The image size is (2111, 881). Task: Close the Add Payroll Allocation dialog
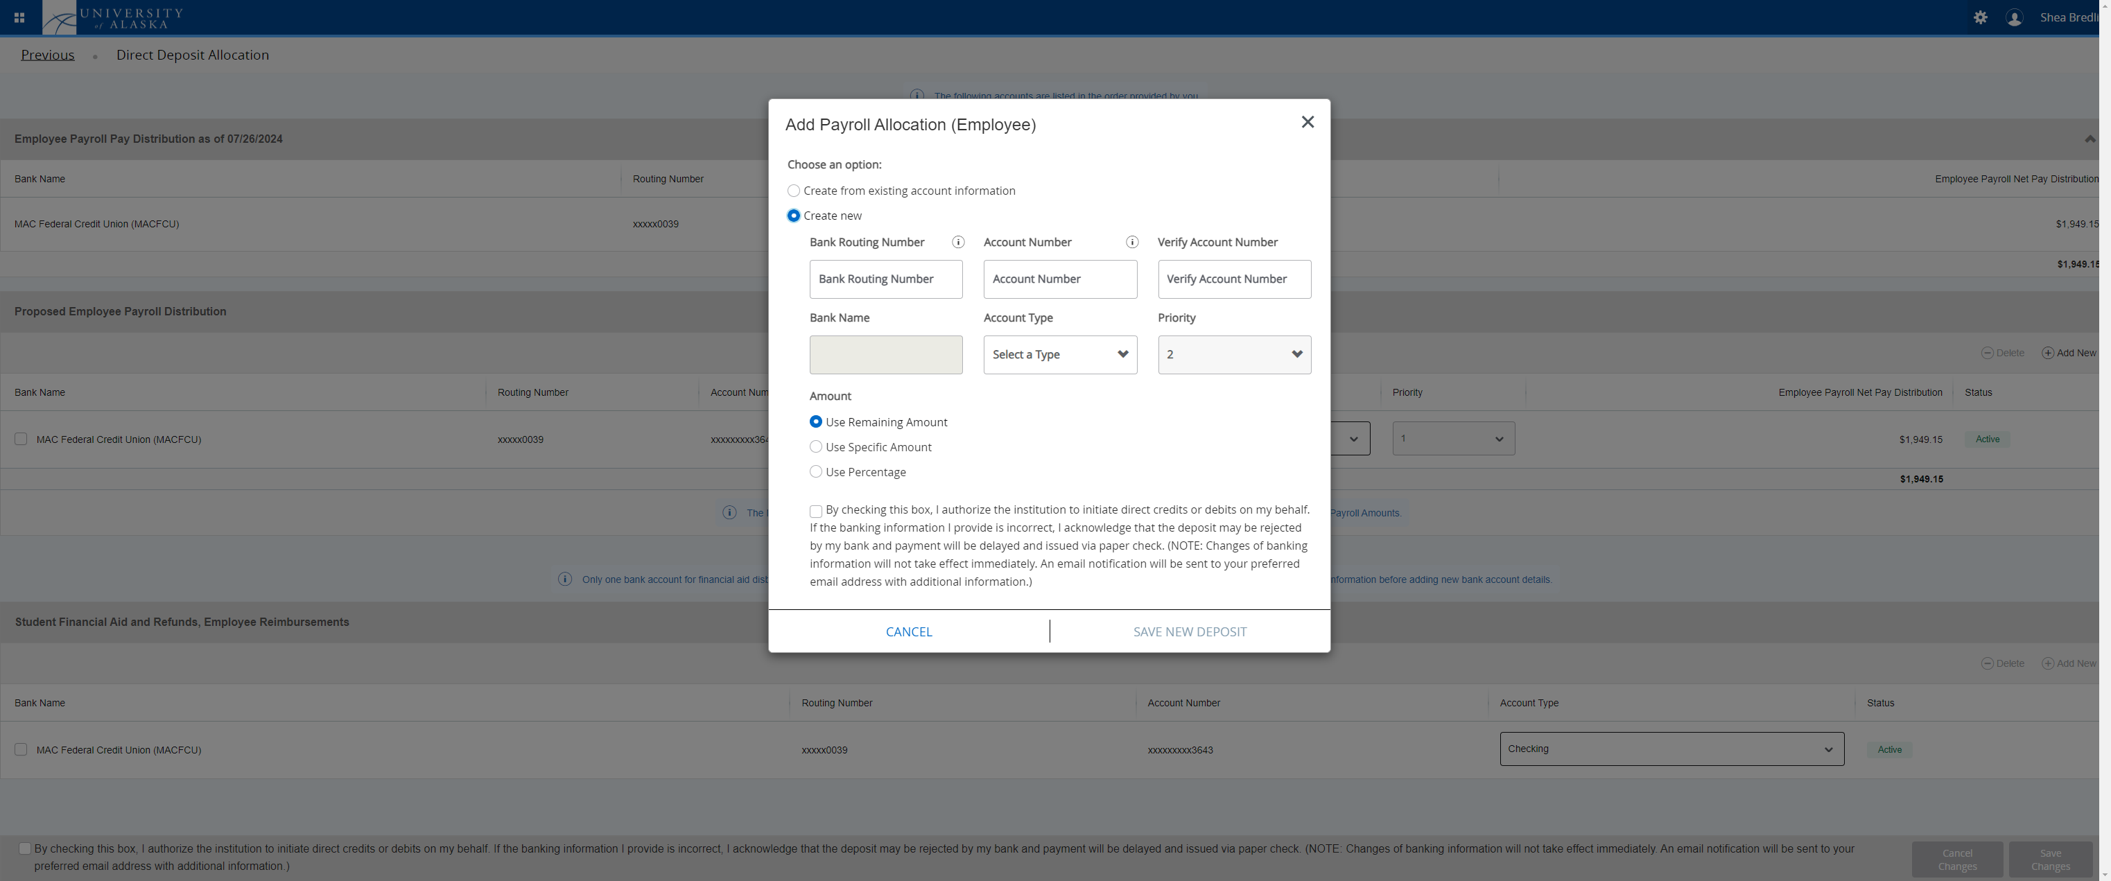1308,122
